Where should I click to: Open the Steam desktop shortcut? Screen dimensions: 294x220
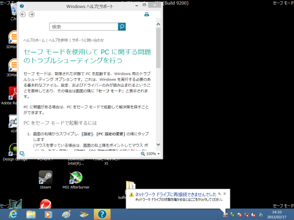click(45, 180)
